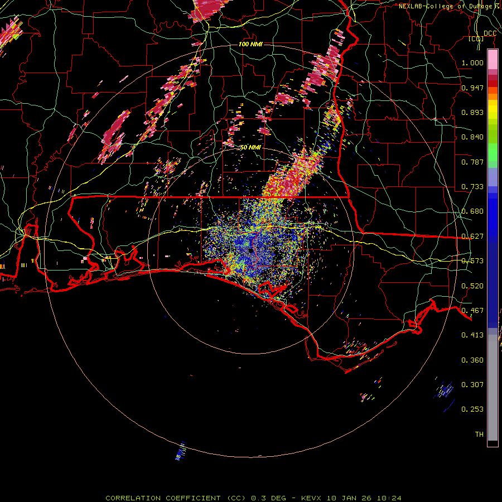Click the 100 NMI range ring label
Screen dimensions: 502x502
click(x=250, y=44)
